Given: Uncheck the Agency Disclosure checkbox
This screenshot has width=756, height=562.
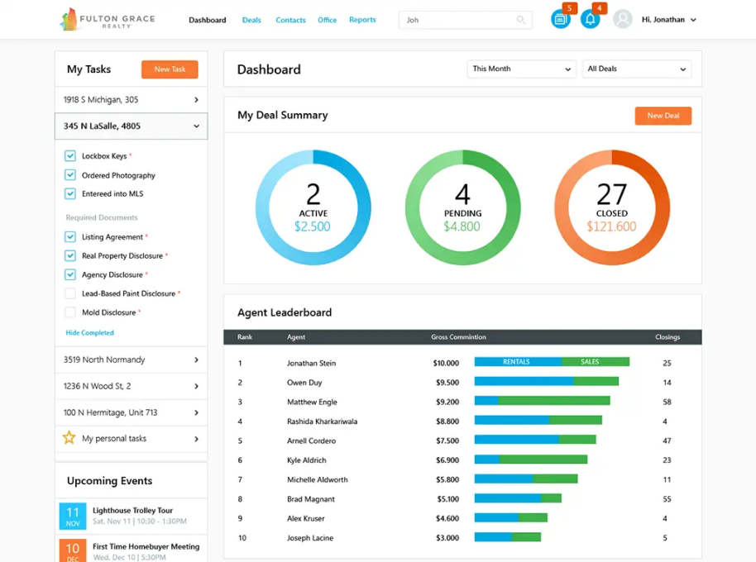Looking at the screenshot, I should click(70, 274).
